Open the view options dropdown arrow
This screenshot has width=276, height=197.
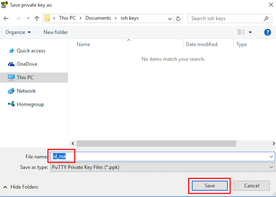click(x=250, y=32)
